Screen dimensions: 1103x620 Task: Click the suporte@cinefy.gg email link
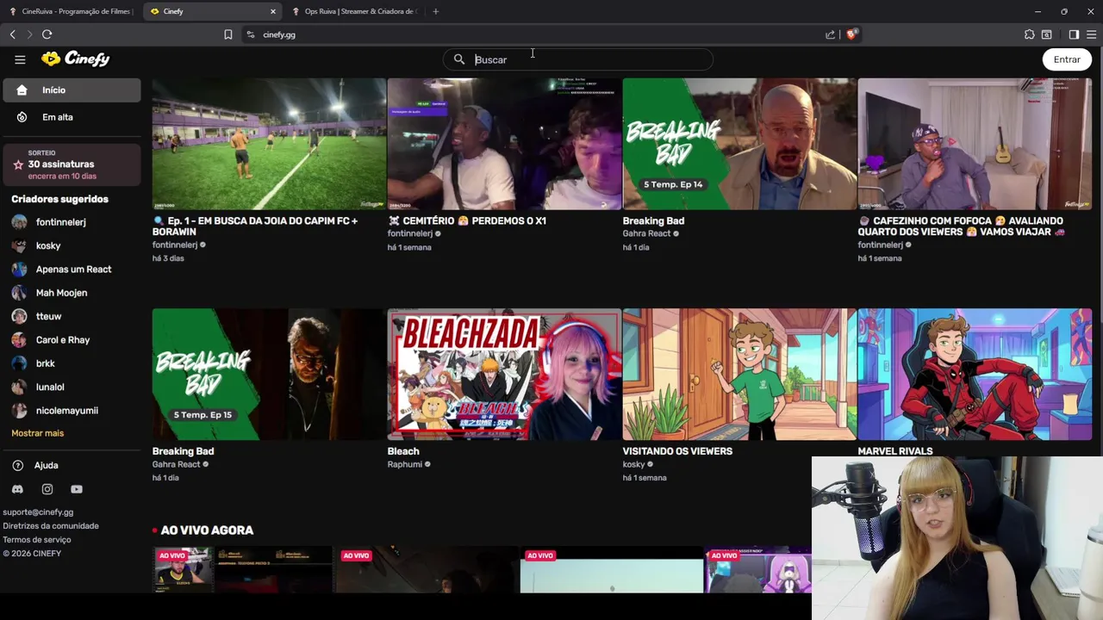pyautogui.click(x=38, y=512)
